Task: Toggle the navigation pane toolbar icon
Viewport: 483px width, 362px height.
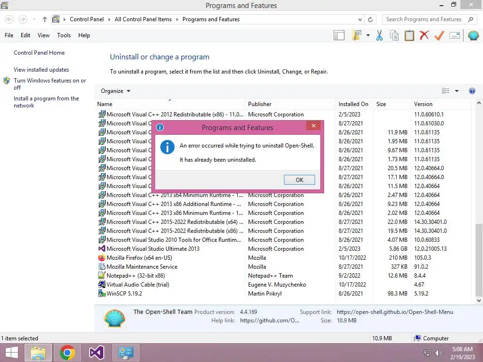Action: 339,35
